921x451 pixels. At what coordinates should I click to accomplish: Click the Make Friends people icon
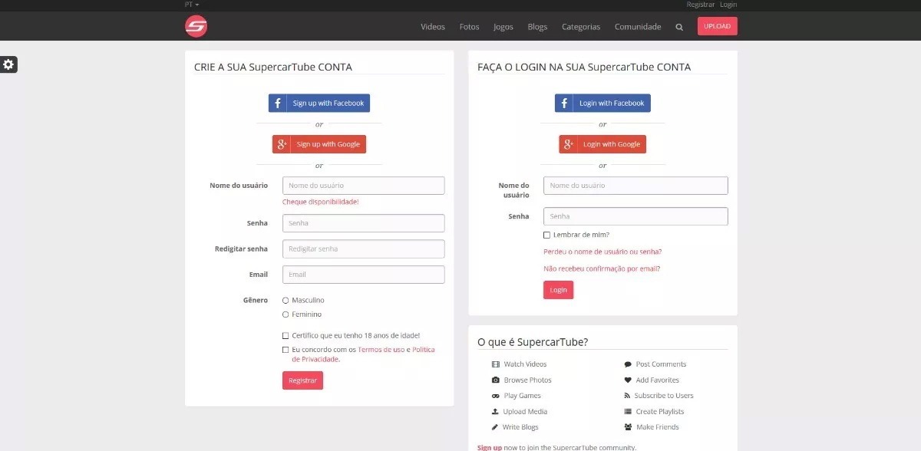pyautogui.click(x=628, y=427)
